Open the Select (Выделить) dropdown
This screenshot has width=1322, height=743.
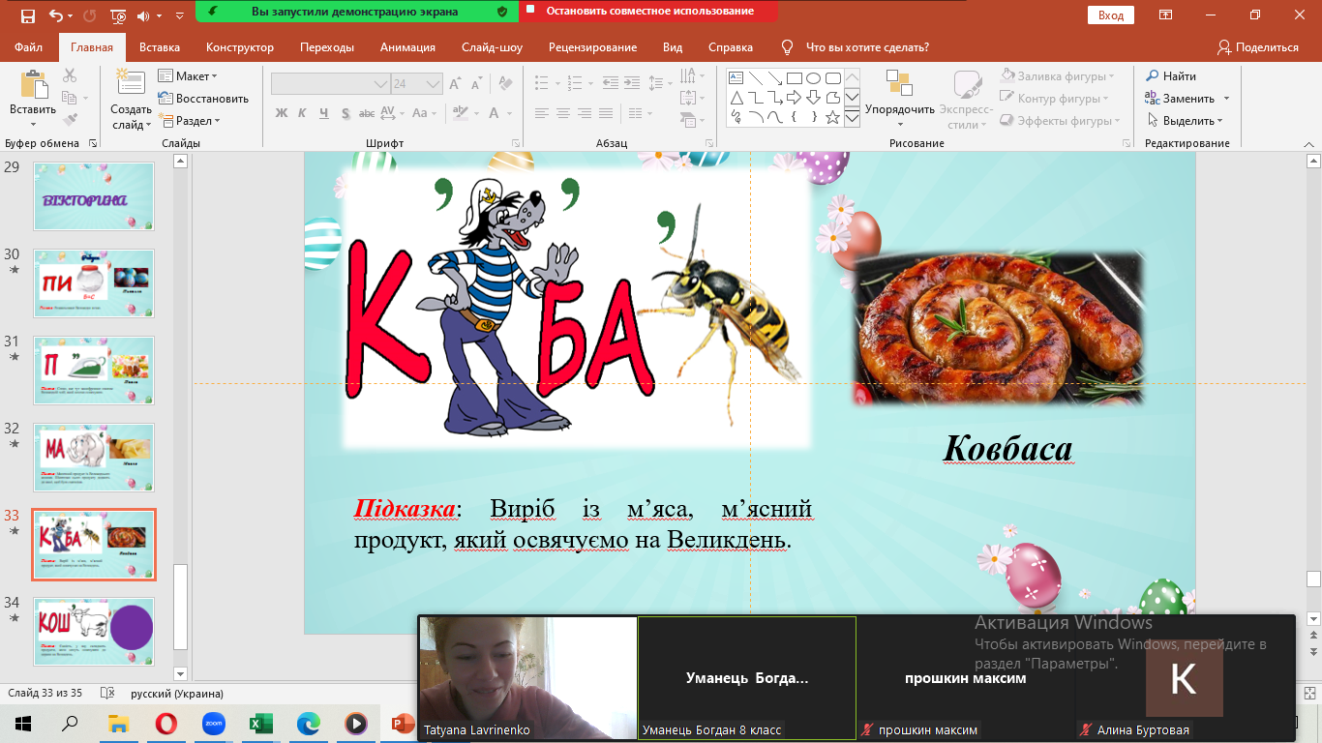click(x=1187, y=121)
